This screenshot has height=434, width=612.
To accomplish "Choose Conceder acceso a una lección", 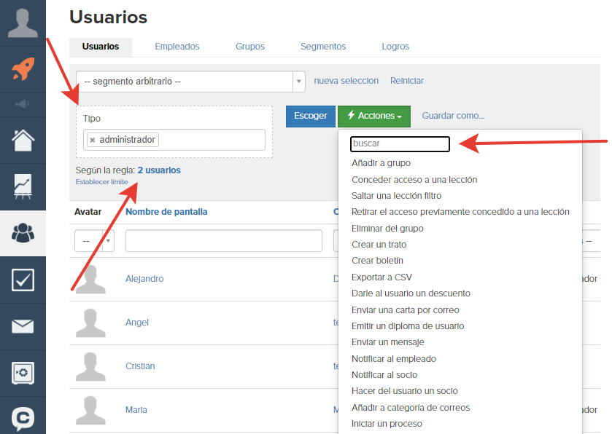I will pos(414,180).
